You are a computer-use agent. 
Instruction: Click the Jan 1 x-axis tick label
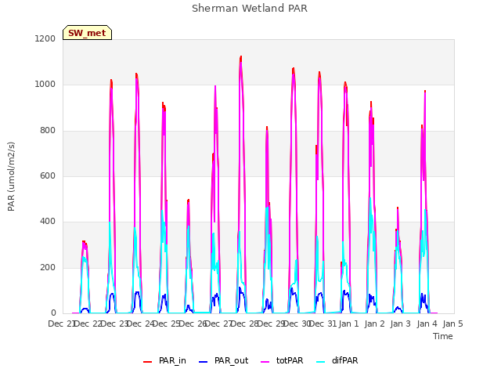point(348,324)
